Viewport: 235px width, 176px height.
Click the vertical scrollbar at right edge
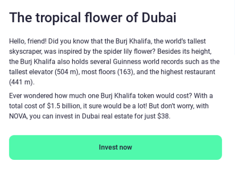(235, 28)
